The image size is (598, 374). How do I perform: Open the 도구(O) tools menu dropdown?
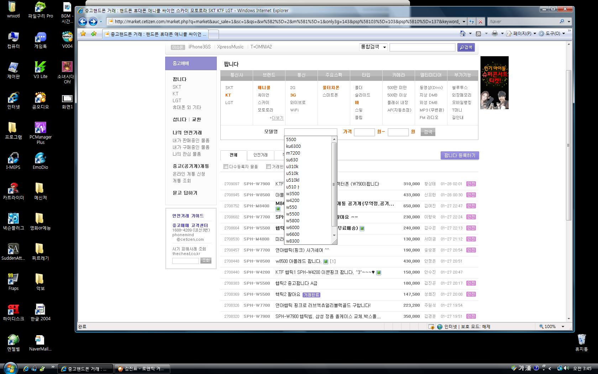552,33
